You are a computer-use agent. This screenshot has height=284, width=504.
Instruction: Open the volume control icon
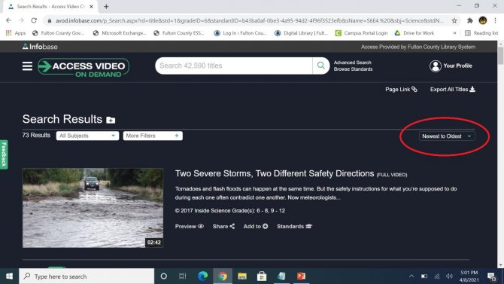tap(449, 276)
